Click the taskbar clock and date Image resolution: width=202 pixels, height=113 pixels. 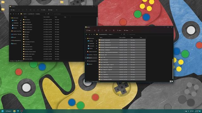tap(197, 111)
